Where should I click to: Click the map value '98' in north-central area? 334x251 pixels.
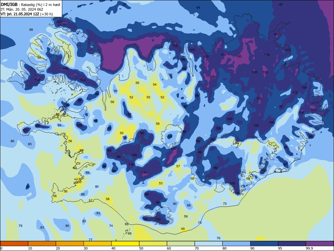[197, 95]
